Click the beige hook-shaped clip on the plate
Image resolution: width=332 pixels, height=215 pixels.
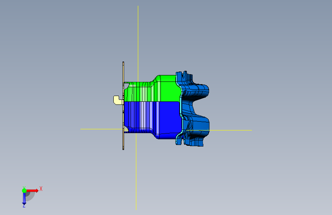point(117,100)
